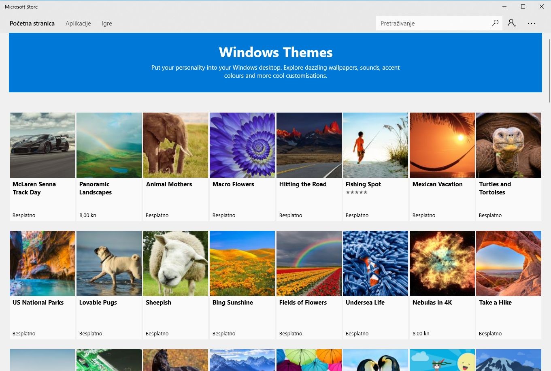Click the Fishing Spot five-star rating
Image resolution: width=551 pixels, height=371 pixels.
(356, 192)
